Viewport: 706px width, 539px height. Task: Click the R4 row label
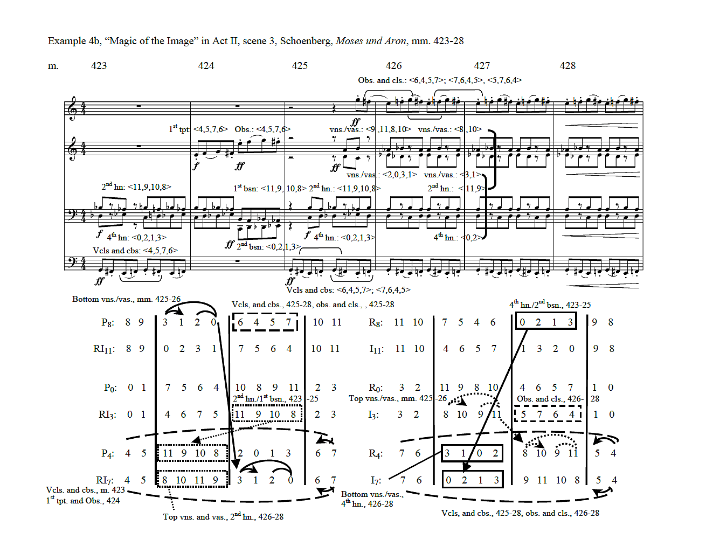point(376,453)
